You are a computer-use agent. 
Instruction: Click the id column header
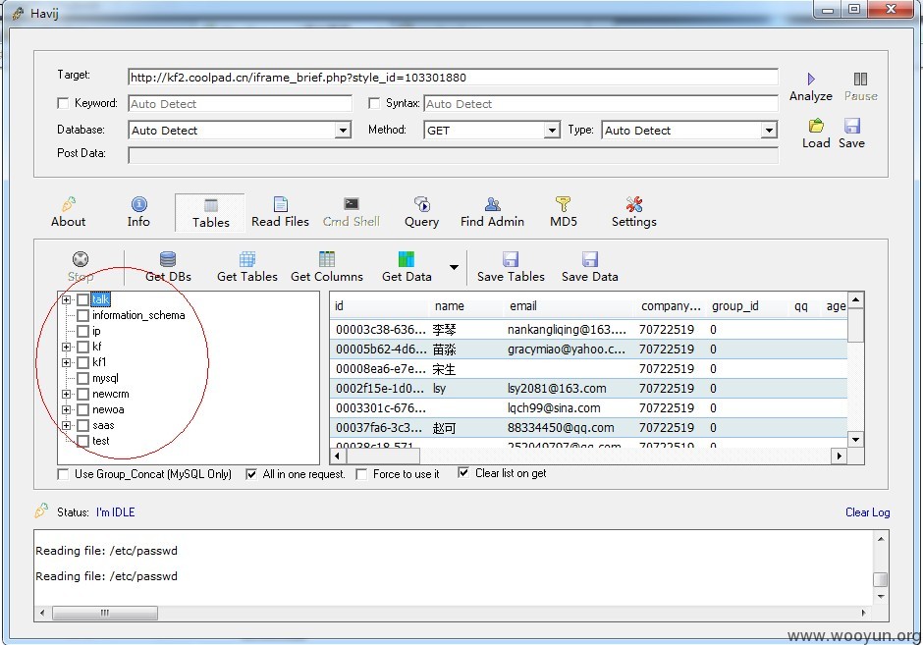(x=380, y=306)
